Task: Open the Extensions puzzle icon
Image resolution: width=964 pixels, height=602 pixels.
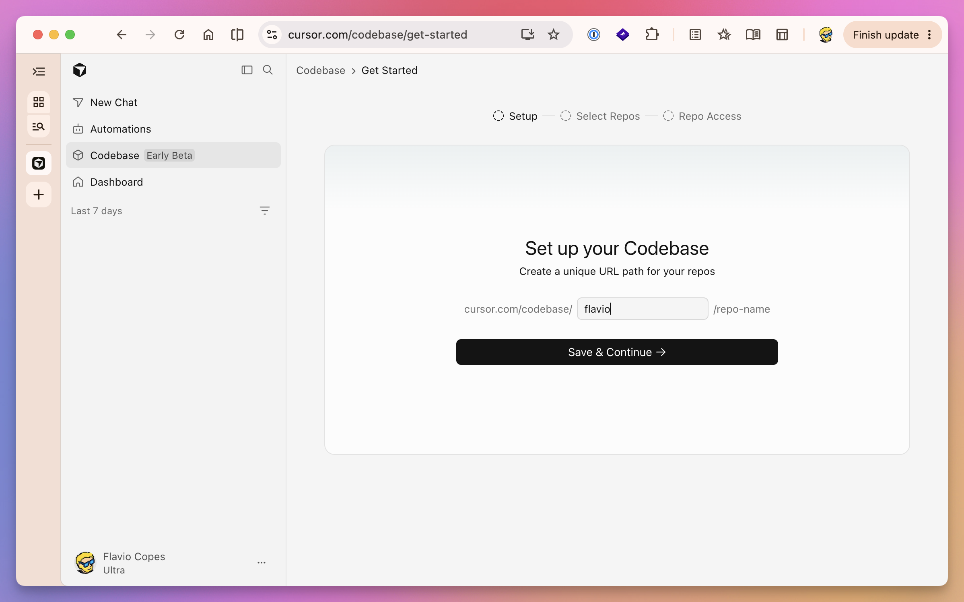Action: coord(652,35)
